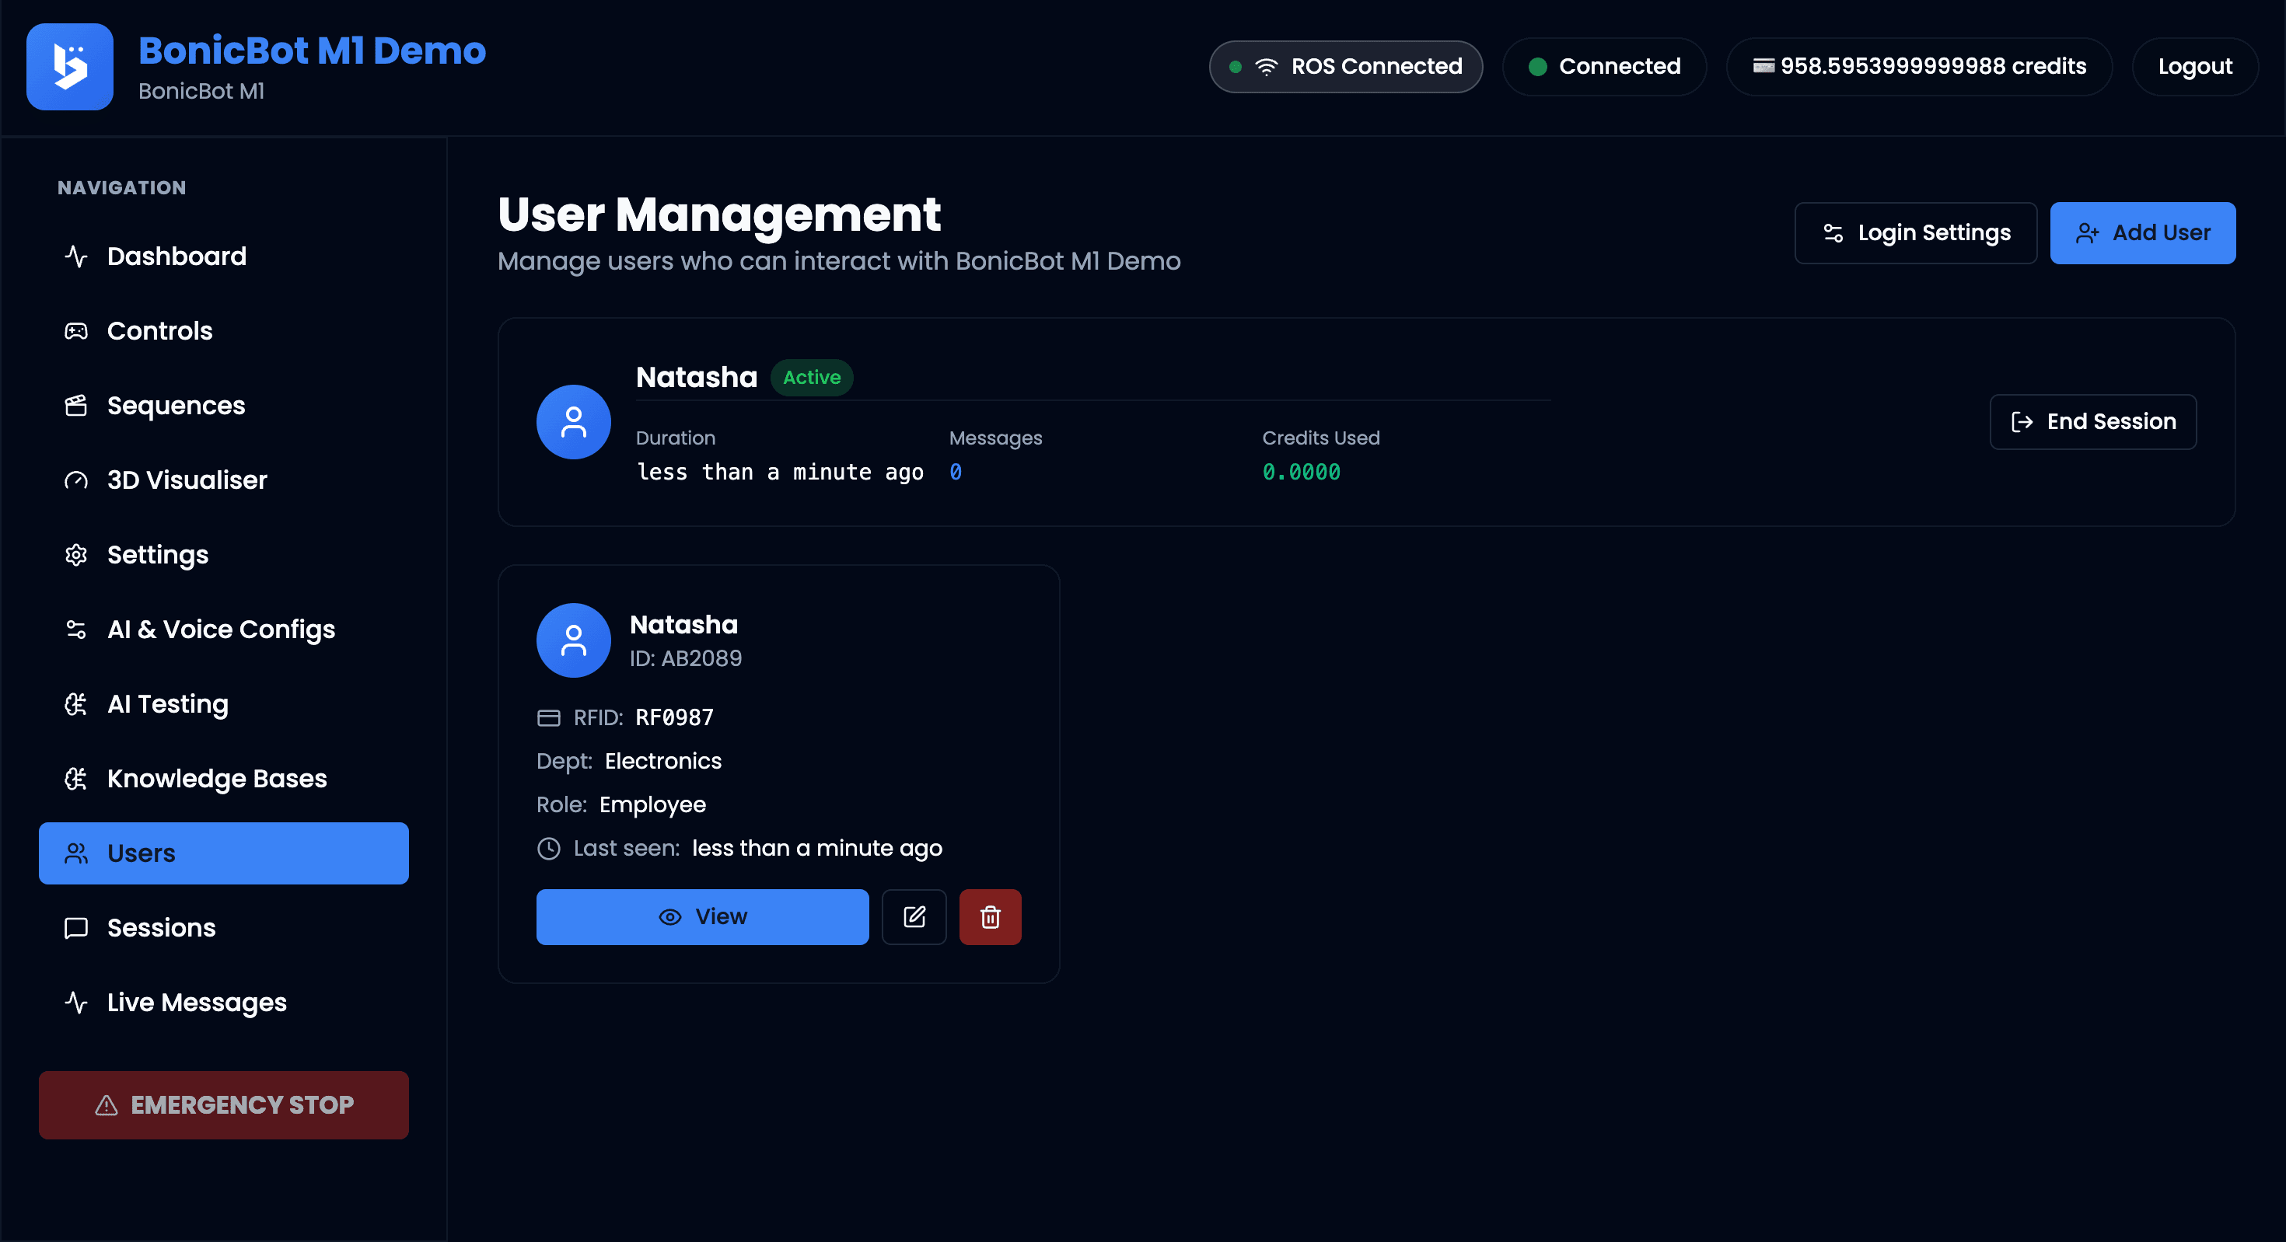Click the BonicBot logo in the top left
The width and height of the screenshot is (2286, 1242).
tap(69, 67)
